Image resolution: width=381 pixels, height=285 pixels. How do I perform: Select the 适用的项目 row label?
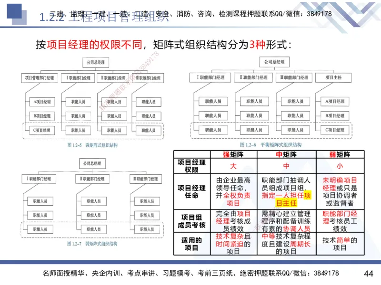point(190,244)
